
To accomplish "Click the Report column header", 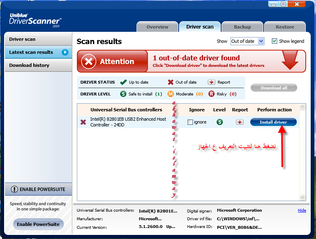I will point(240,110).
